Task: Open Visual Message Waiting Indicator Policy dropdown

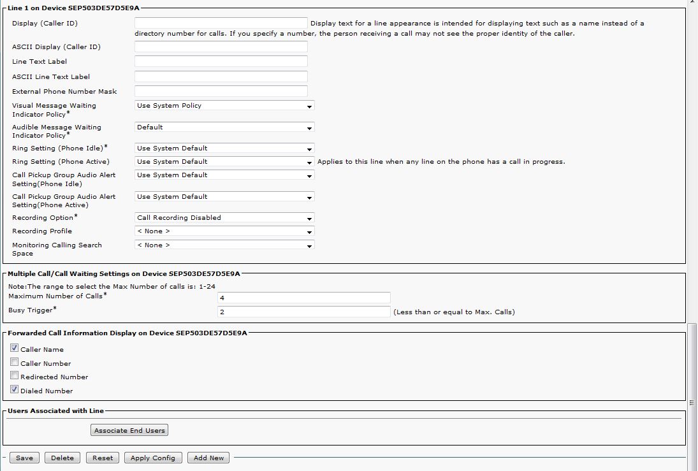Action: pos(224,106)
